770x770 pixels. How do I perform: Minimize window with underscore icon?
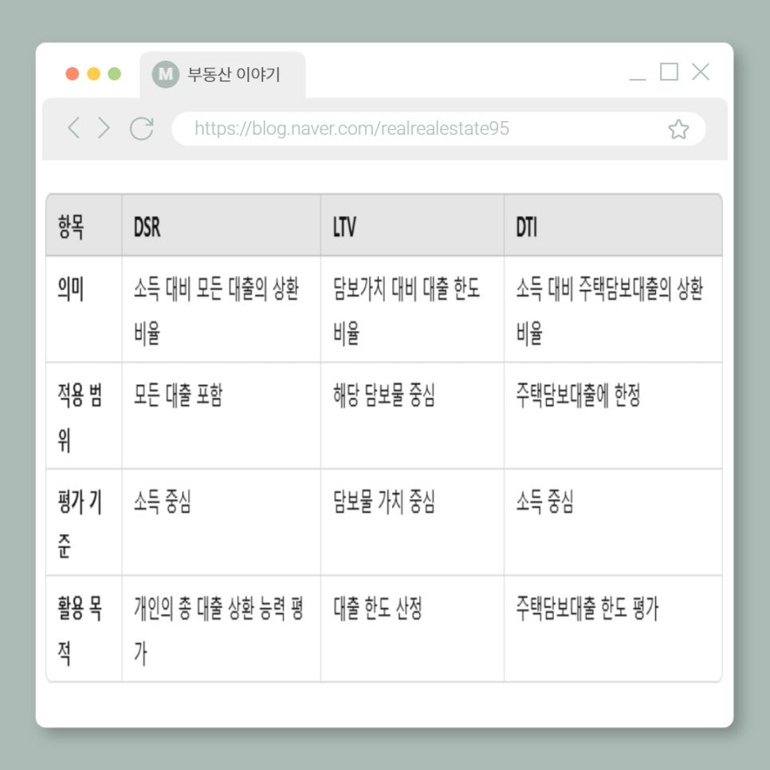pyautogui.click(x=638, y=79)
